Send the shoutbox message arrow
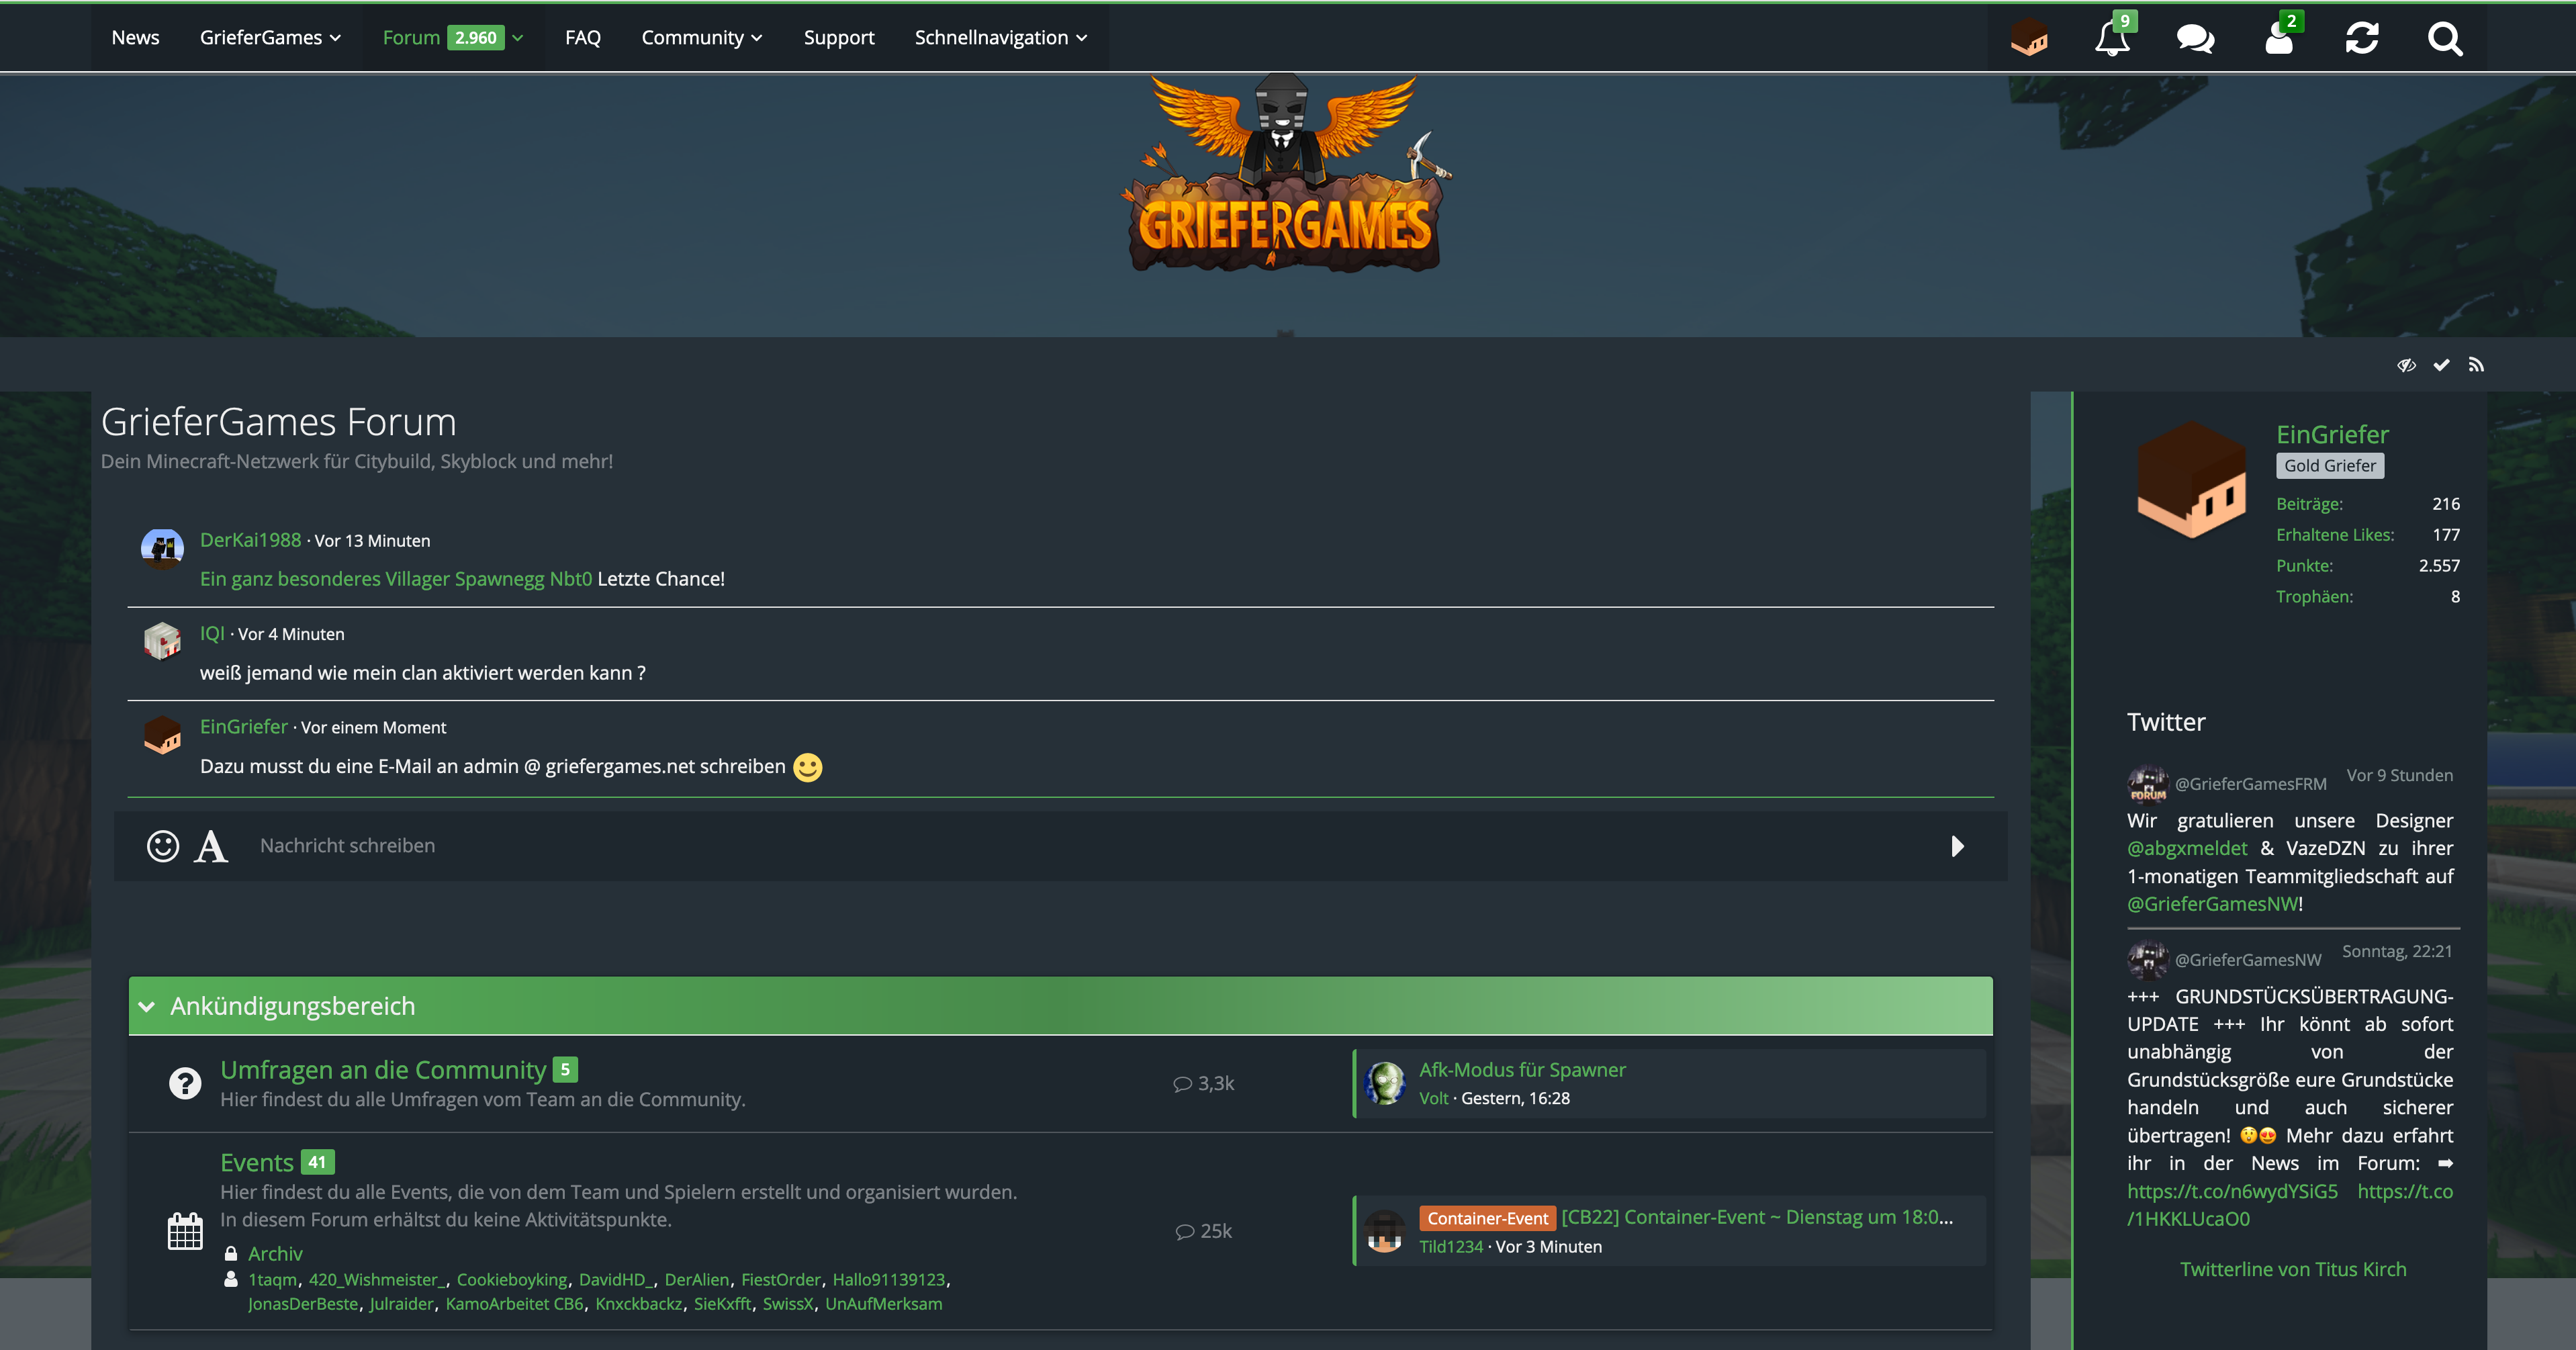The height and width of the screenshot is (1350, 2576). pyautogui.click(x=1957, y=846)
